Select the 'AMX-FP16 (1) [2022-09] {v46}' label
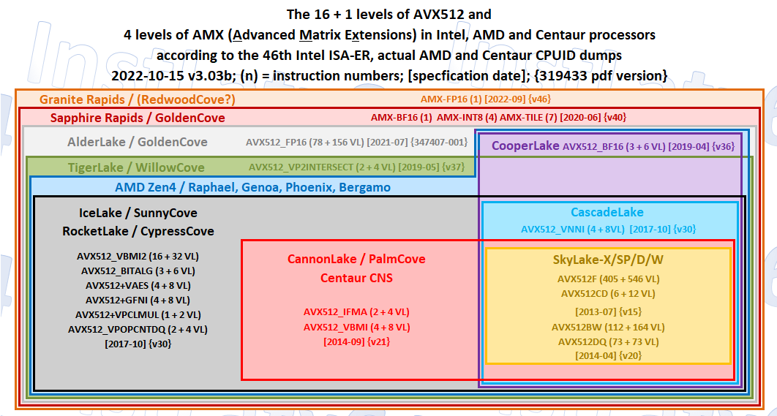777x416 pixels. click(486, 99)
